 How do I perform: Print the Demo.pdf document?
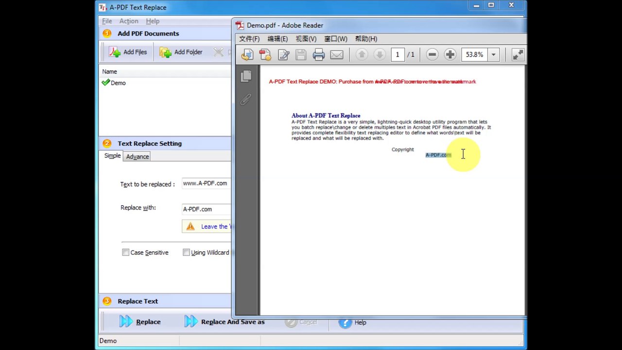(319, 55)
